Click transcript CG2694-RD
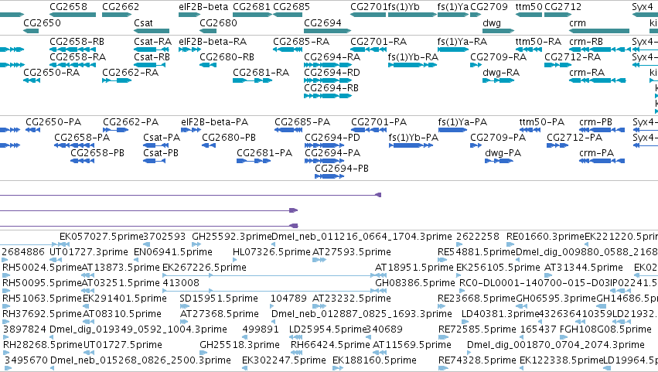 [327, 80]
